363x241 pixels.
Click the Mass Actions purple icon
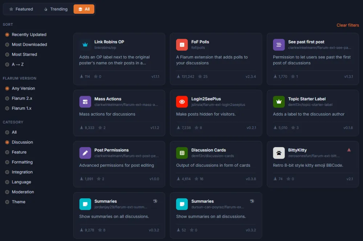(85, 102)
